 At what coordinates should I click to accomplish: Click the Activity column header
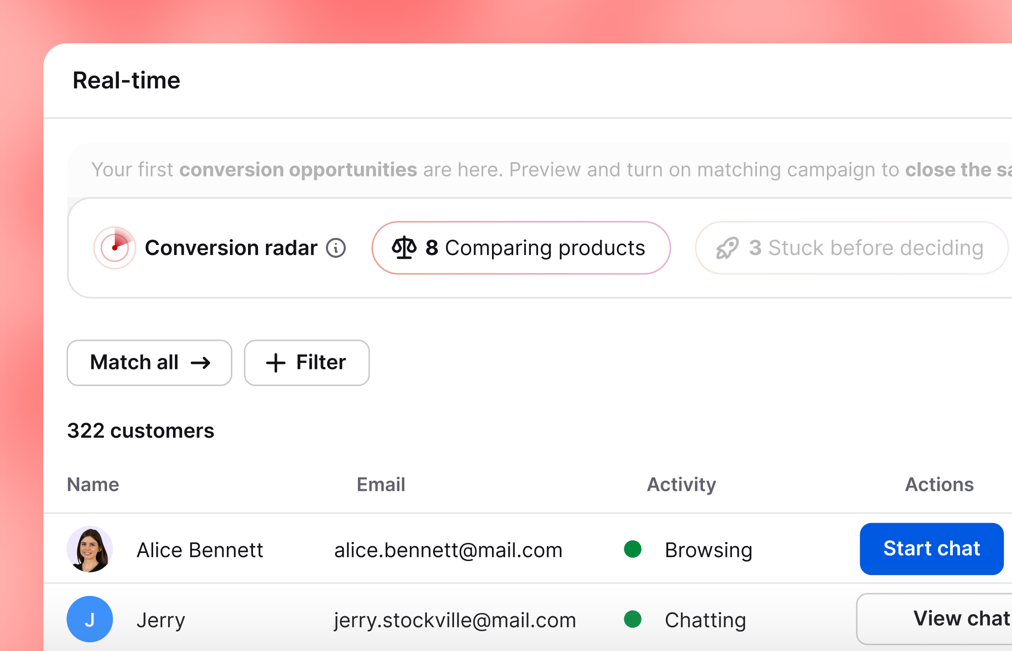point(681,485)
